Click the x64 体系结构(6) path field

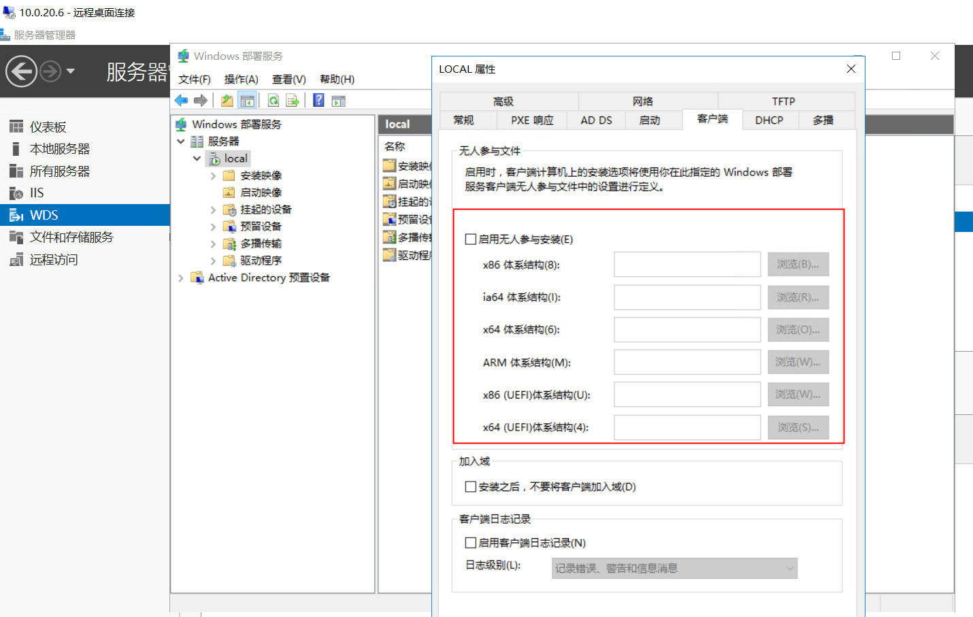point(687,330)
